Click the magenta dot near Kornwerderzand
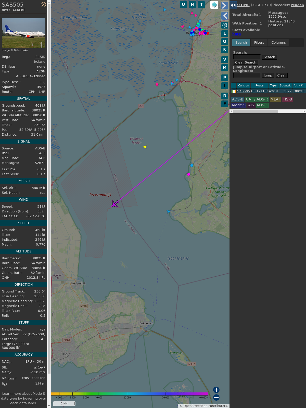This screenshot has height=408, width=306. 157,84
